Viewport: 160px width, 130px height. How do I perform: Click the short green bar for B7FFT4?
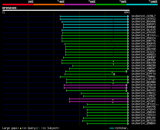pos(89,74)
